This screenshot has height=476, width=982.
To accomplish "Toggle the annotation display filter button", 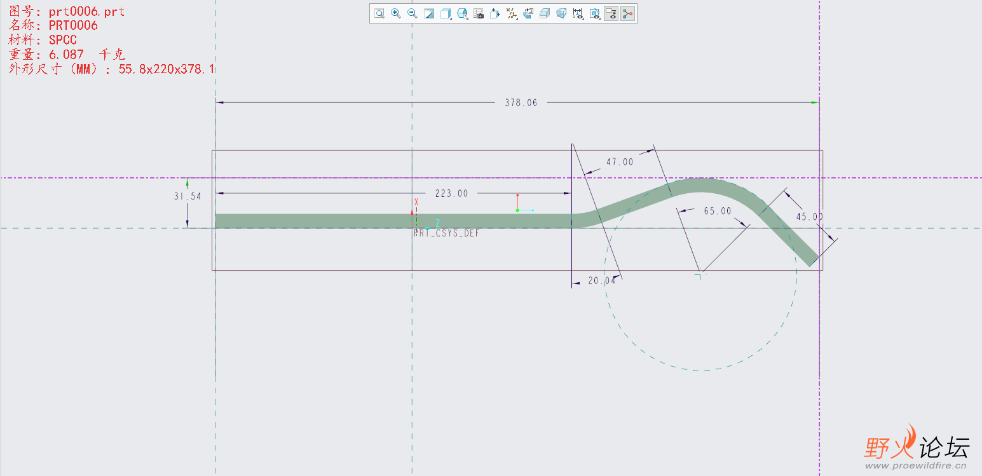I will coord(611,13).
